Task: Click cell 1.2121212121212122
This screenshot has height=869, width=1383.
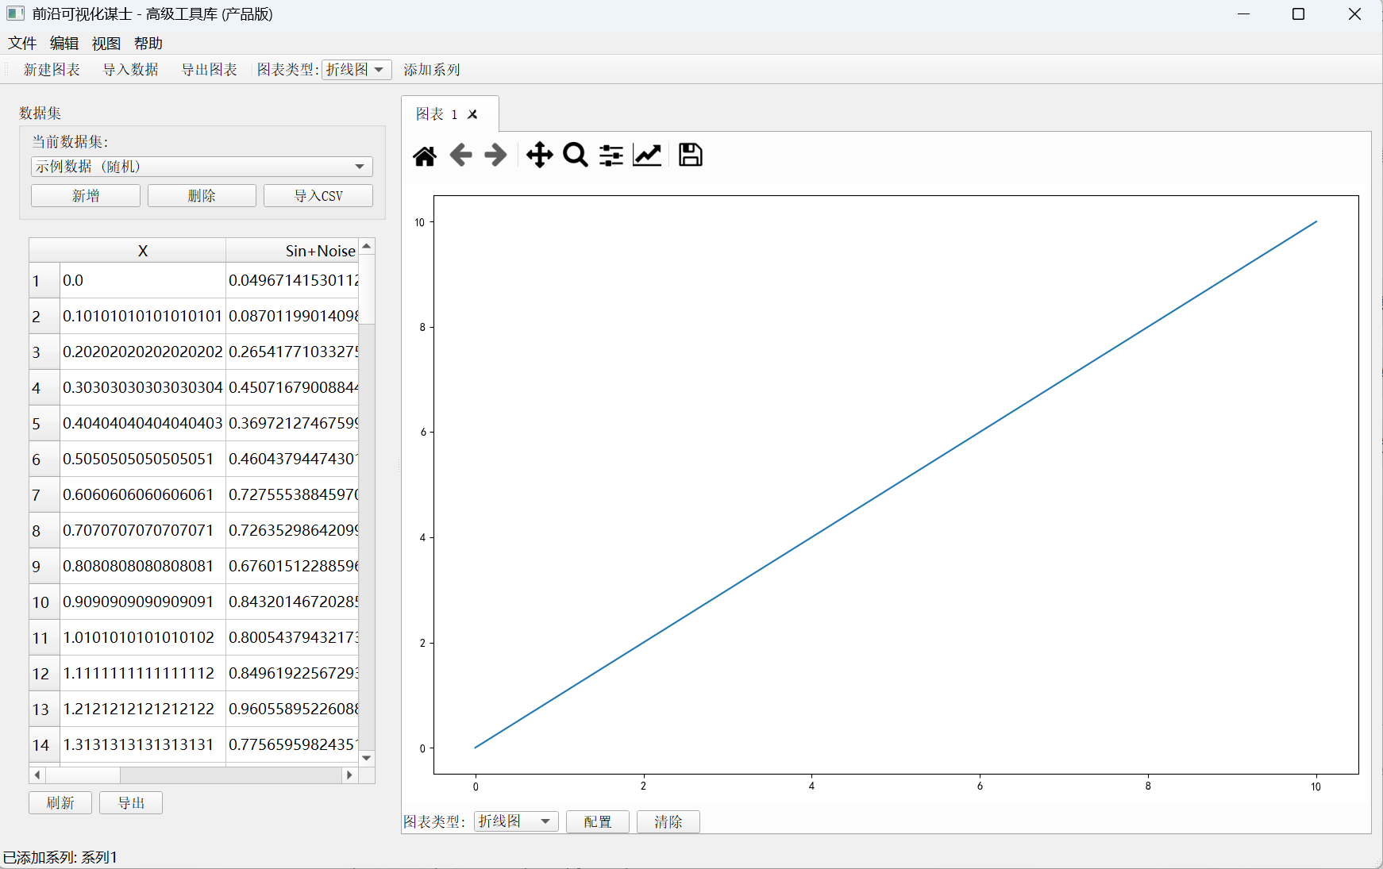Action: pos(143,709)
